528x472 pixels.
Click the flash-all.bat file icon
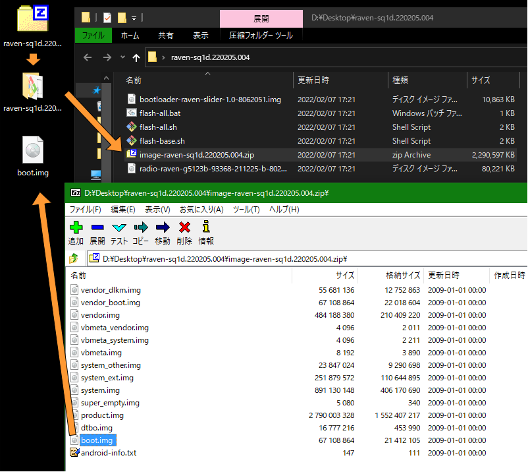click(x=131, y=113)
